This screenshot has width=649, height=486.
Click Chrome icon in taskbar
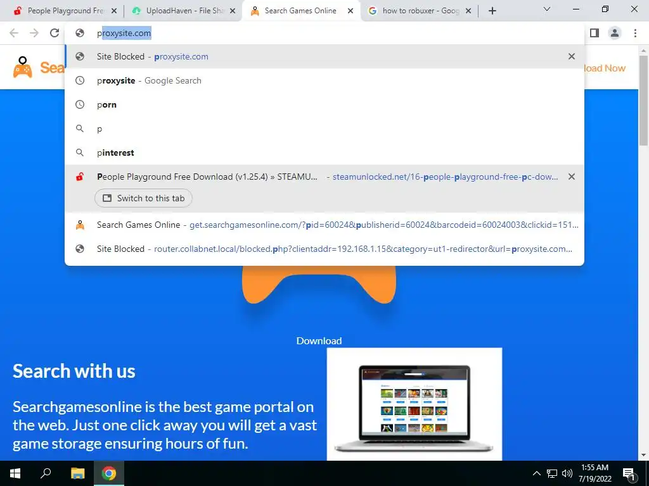[109, 473]
